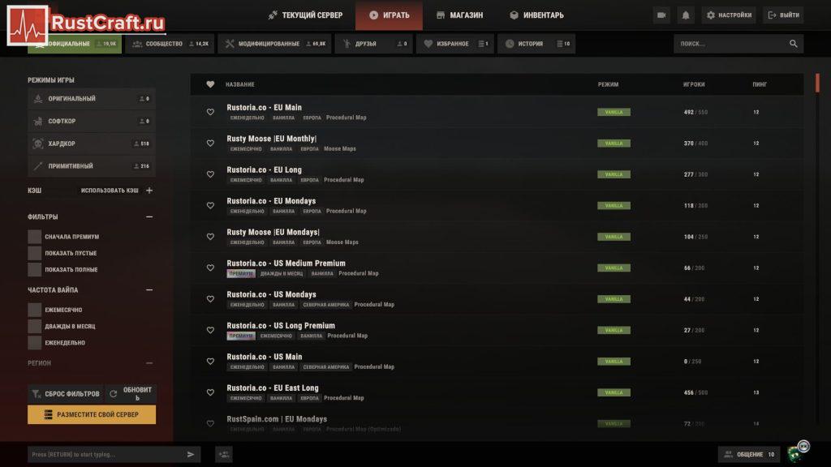Favorite the Rusty Moose |EU Mondays| server

(210, 237)
